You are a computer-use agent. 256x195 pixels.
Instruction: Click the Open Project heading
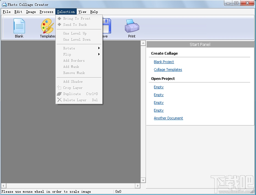[x=163, y=79]
